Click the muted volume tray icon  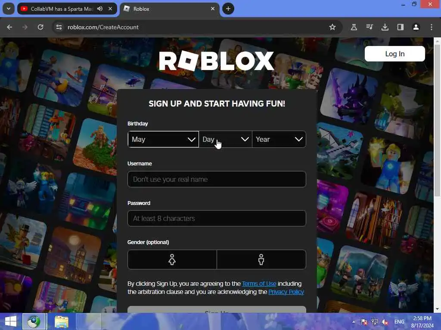click(385, 322)
